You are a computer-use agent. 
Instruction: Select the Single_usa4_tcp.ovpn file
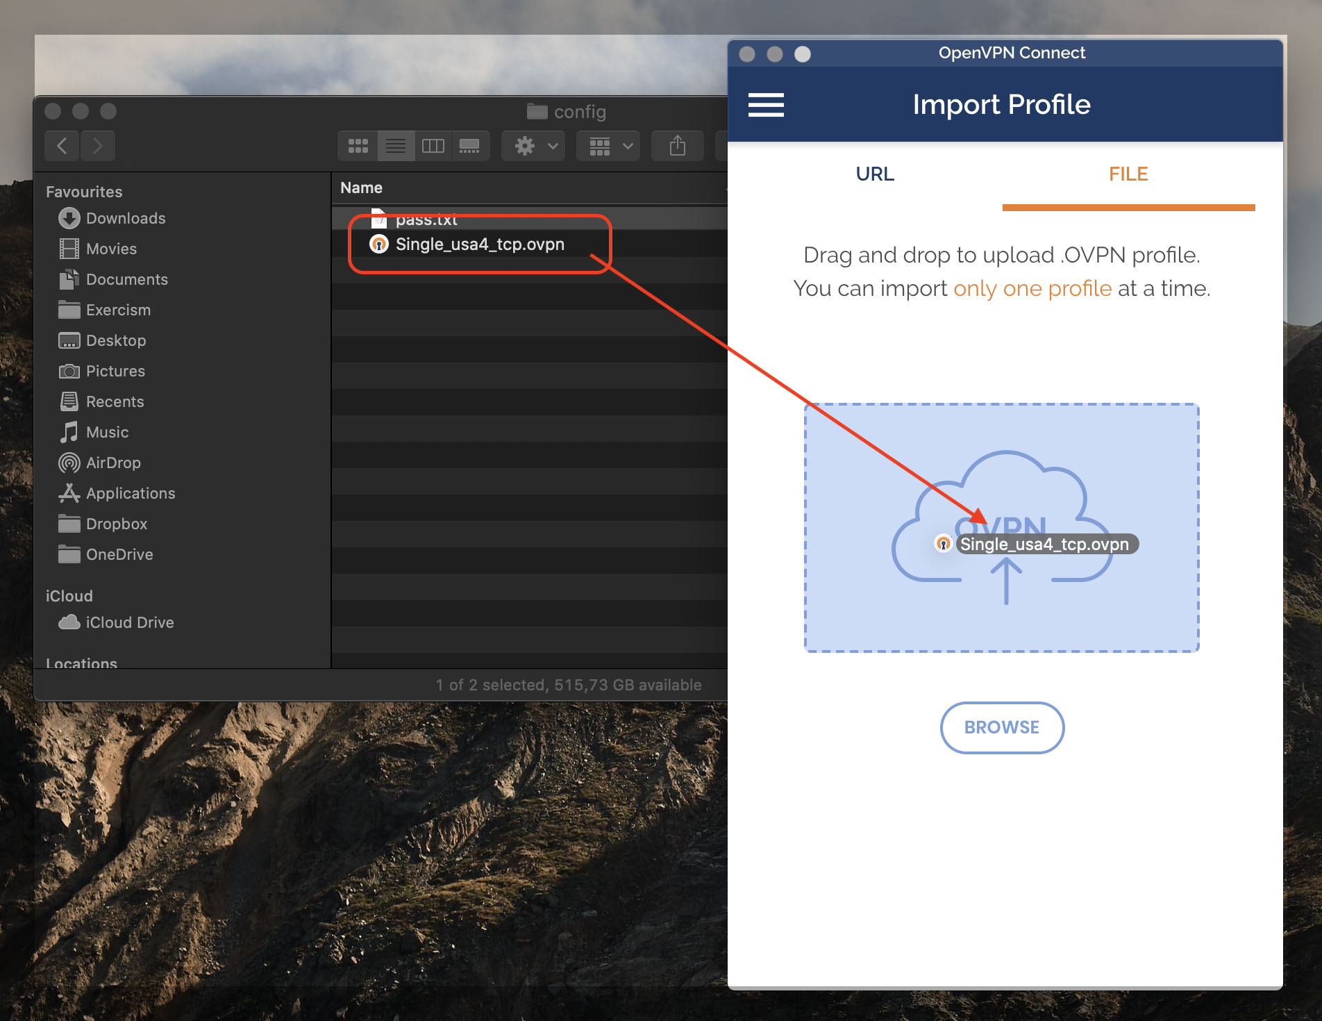click(x=479, y=244)
